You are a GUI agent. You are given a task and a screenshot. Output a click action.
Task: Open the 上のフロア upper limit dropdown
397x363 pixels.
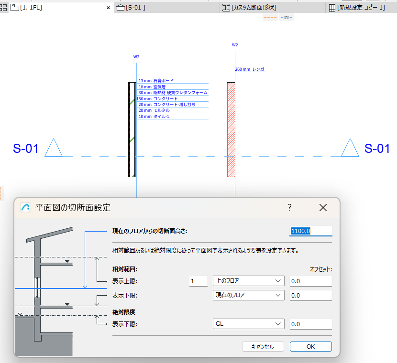coord(249,281)
